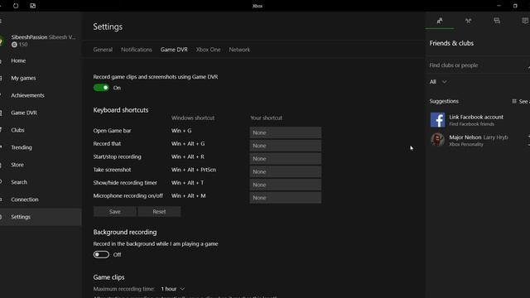Image resolution: width=530 pixels, height=298 pixels.
Task: Open Maximum recording time dropdown
Action: click(x=173, y=289)
